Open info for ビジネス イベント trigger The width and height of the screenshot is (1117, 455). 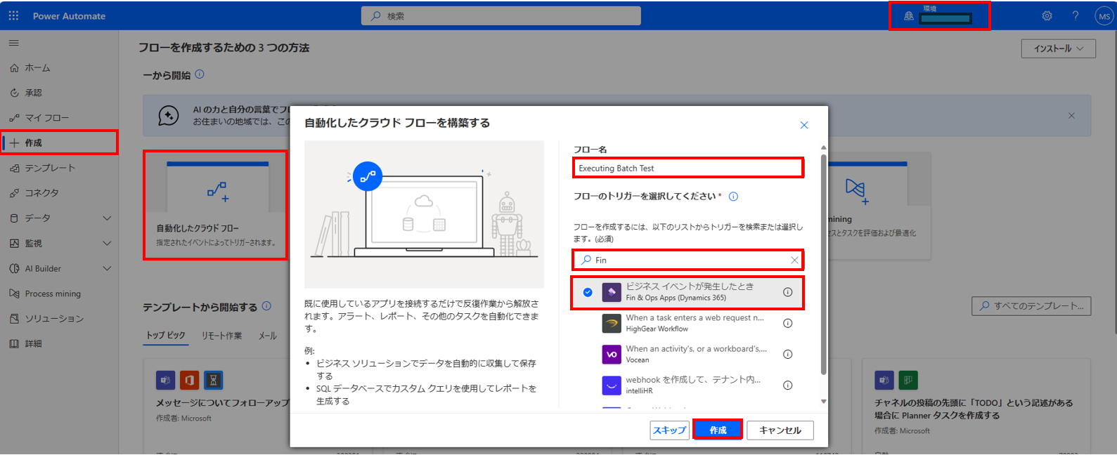[788, 292]
